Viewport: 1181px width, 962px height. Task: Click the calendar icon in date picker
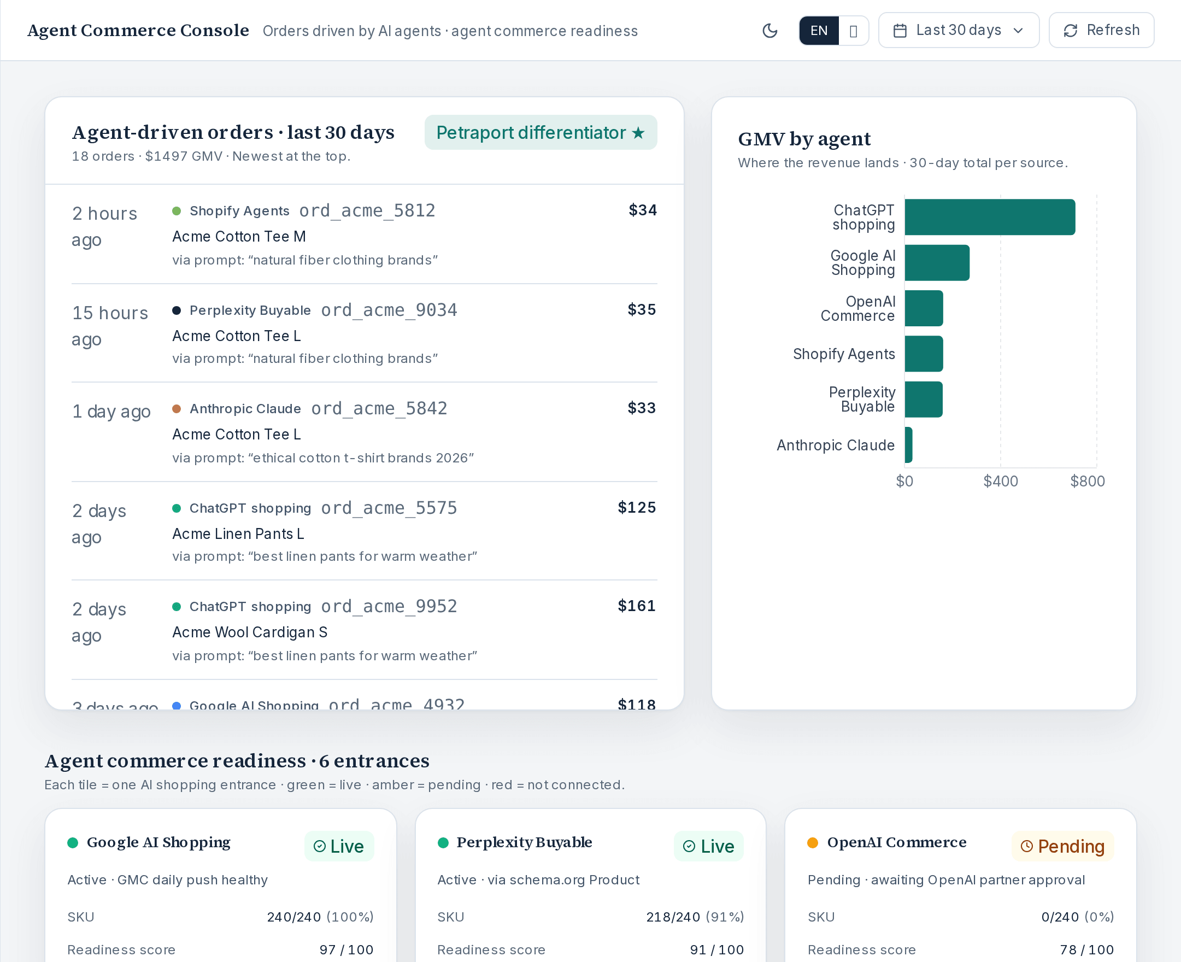pyautogui.click(x=900, y=31)
